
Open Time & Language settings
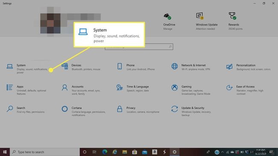133,88
